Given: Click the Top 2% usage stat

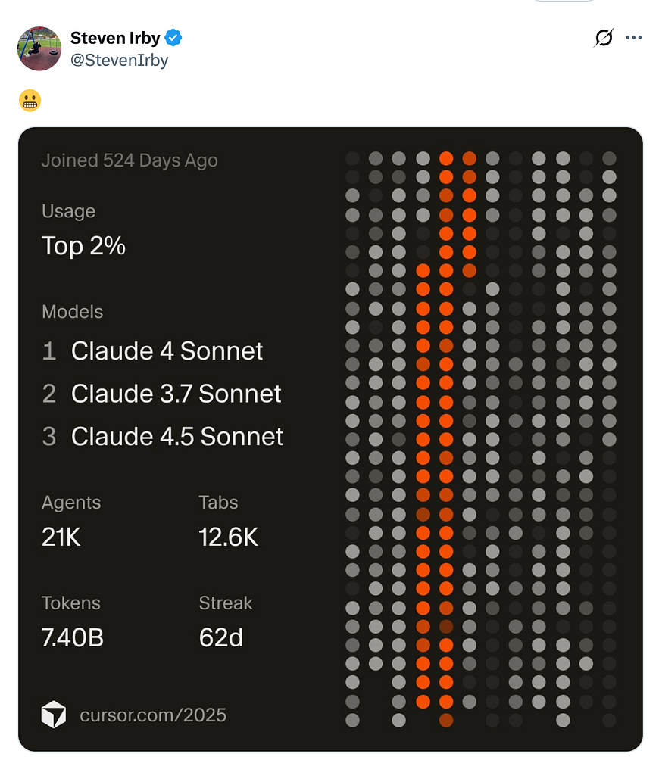Looking at the screenshot, I should point(83,245).
